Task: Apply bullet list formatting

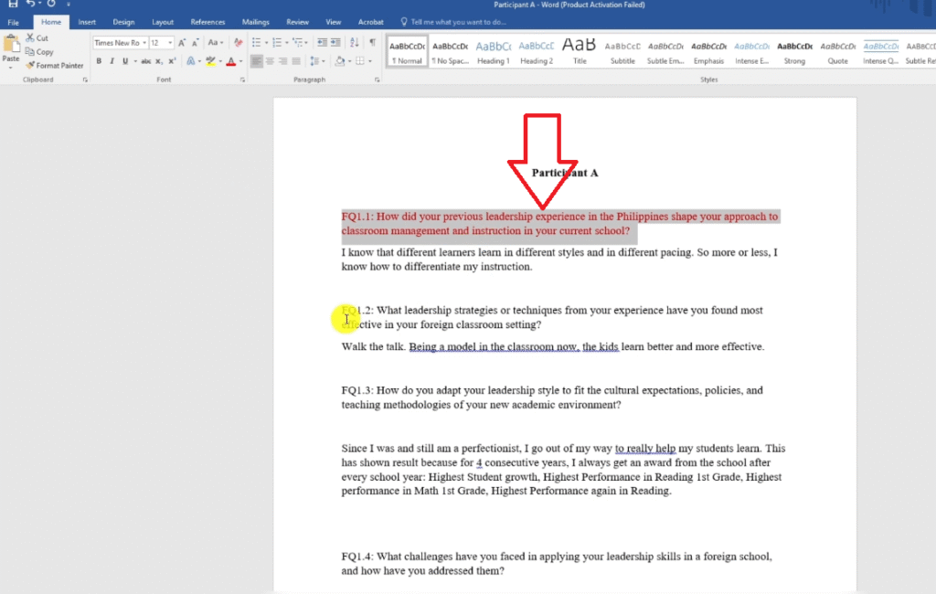Action: (256, 43)
